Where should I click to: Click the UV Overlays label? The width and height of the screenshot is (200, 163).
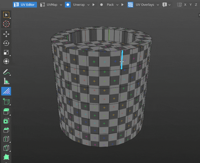click(145, 5)
